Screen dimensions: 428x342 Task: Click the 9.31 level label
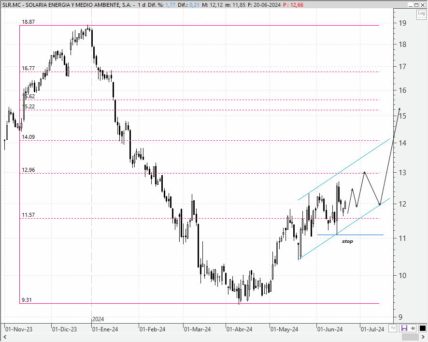(x=27, y=300)
